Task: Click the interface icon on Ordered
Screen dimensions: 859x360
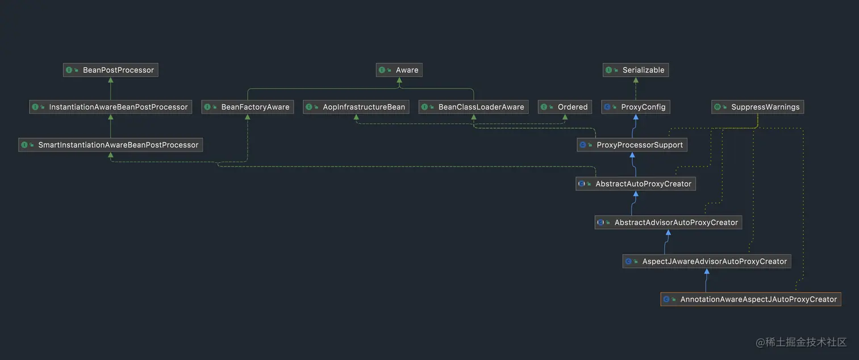Action: 544,107
